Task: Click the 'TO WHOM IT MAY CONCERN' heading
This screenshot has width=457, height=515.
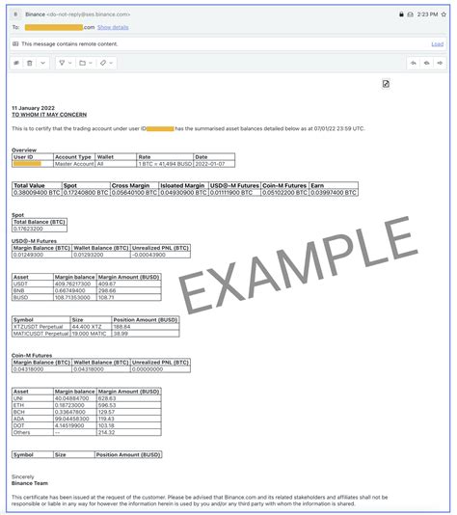Action: point(49,115)
